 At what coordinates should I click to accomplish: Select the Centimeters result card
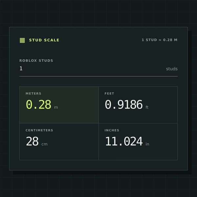tap(59, 142)
